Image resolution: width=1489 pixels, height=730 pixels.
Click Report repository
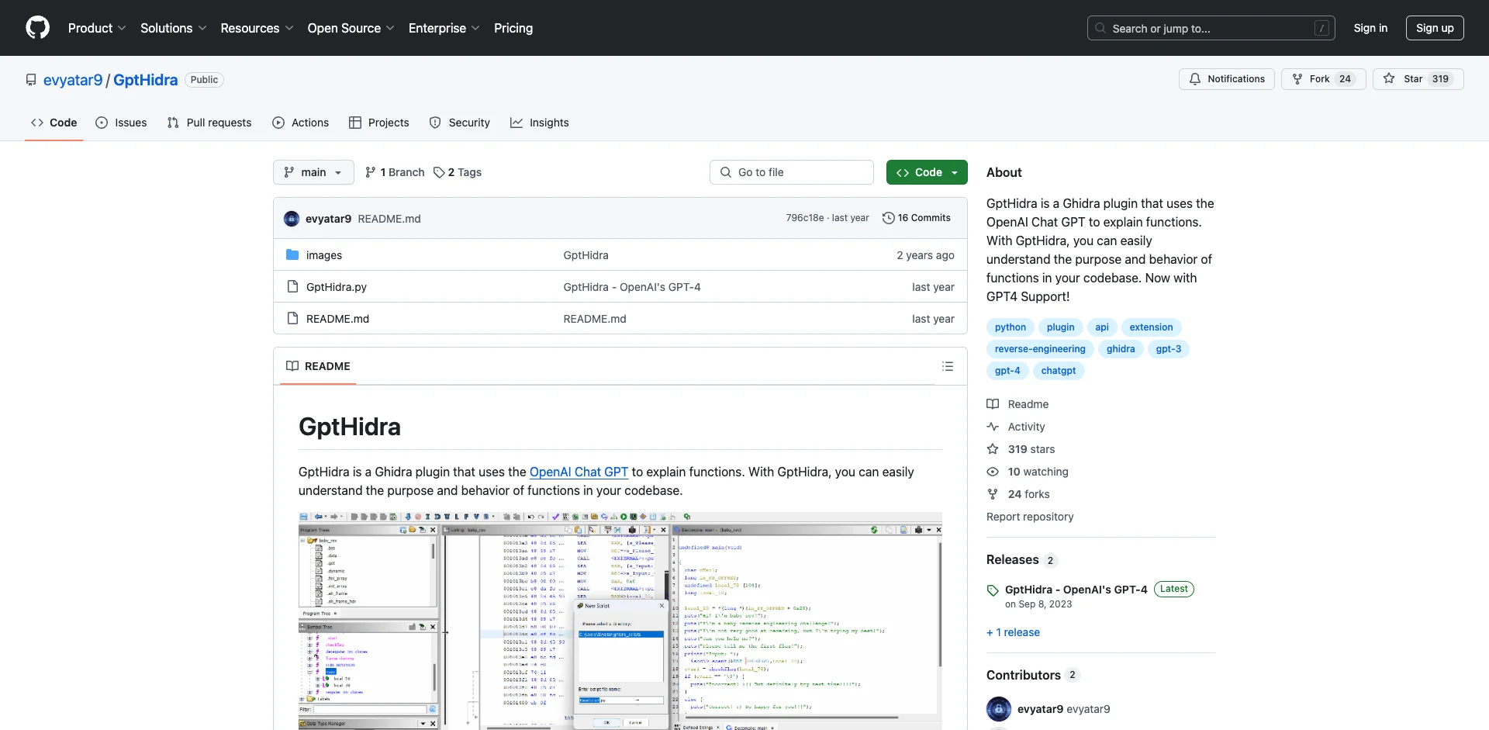(1030, 517)
